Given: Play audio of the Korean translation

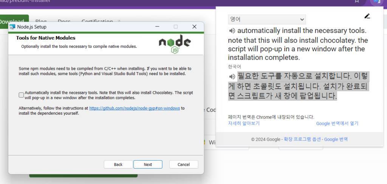Looking at the screenshot, I should click(232, 77).
